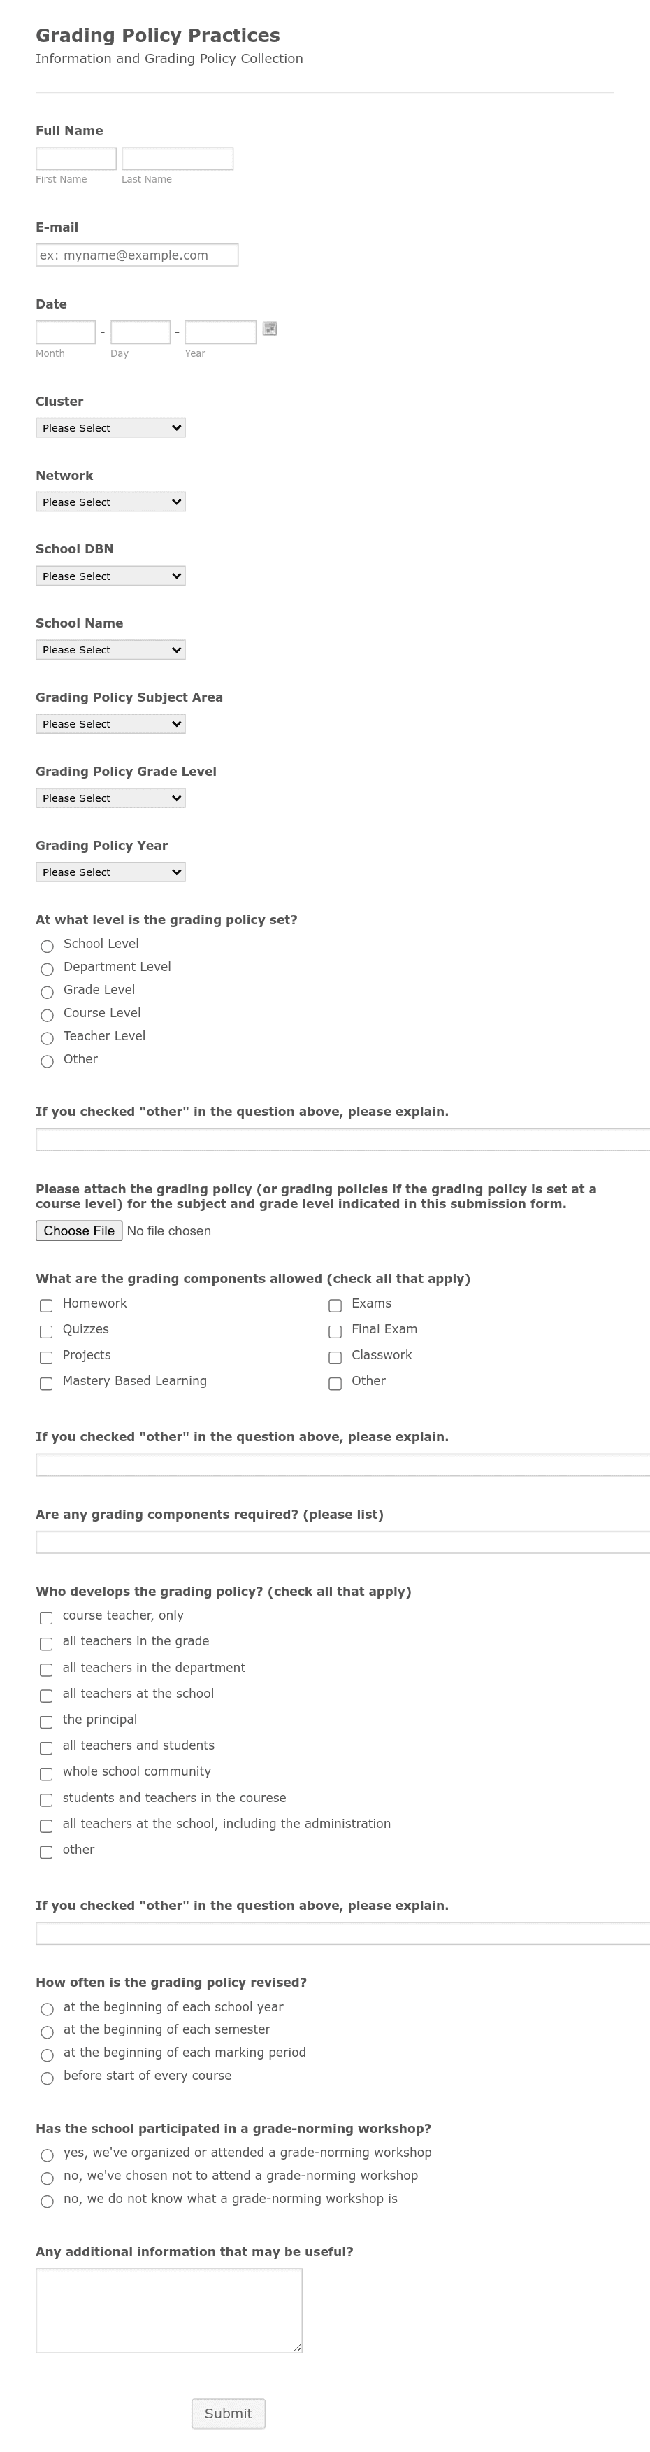Click the E-mail input field
Screen dimensions: 650x2452
tap(136, 254)
